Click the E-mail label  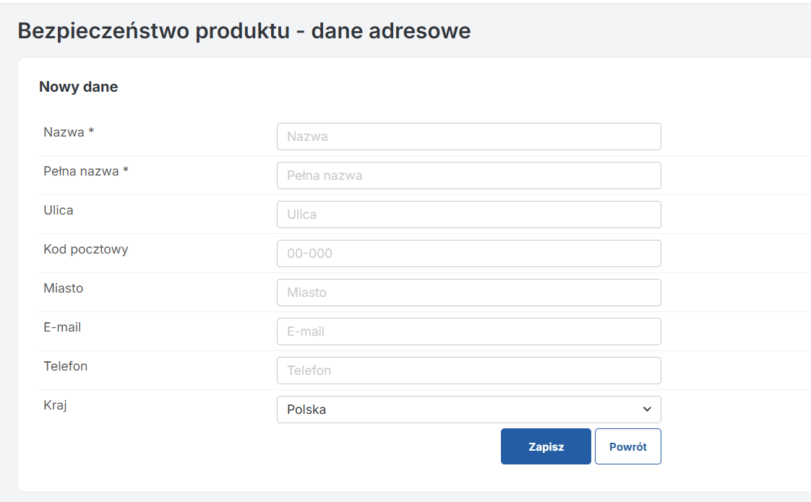click(62, 327)
